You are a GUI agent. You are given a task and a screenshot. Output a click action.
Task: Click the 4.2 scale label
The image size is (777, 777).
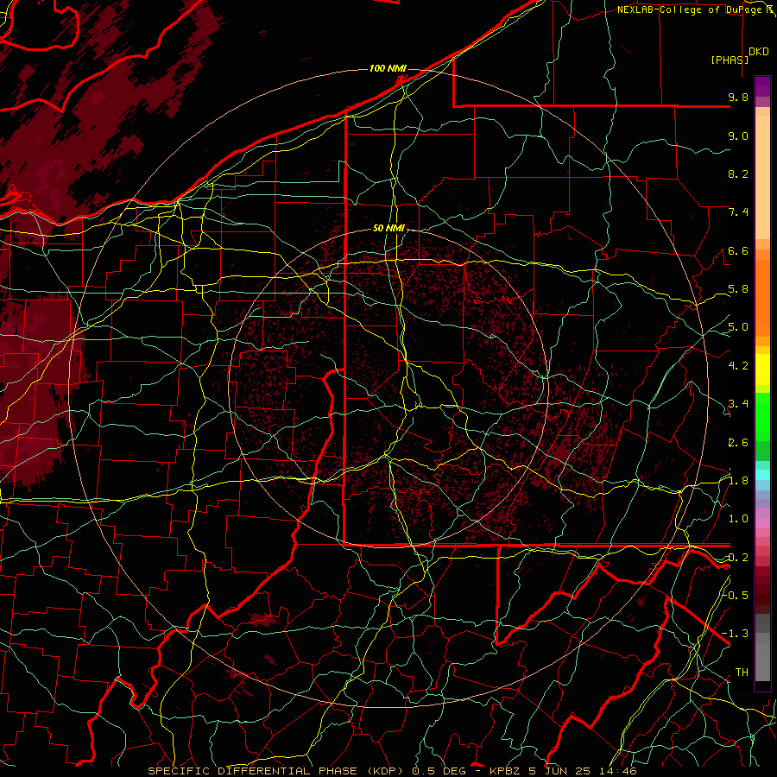tap(738, 366)
